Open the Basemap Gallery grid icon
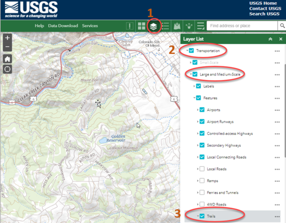The height and width of the screenshot is (223, 286). [141, 26]
